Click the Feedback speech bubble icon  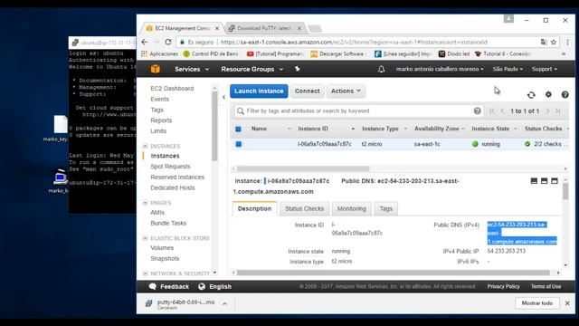pos(152,286)
